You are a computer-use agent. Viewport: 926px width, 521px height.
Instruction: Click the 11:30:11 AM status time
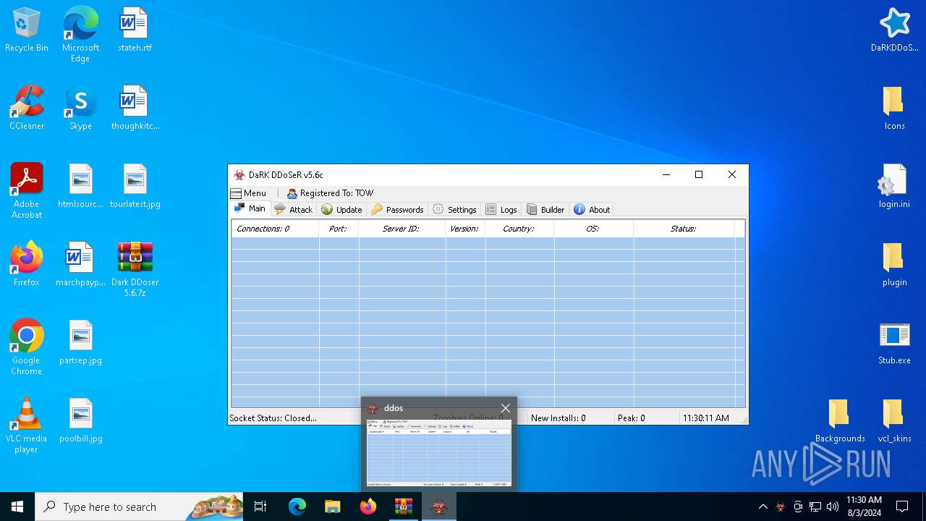pos(706,418)
